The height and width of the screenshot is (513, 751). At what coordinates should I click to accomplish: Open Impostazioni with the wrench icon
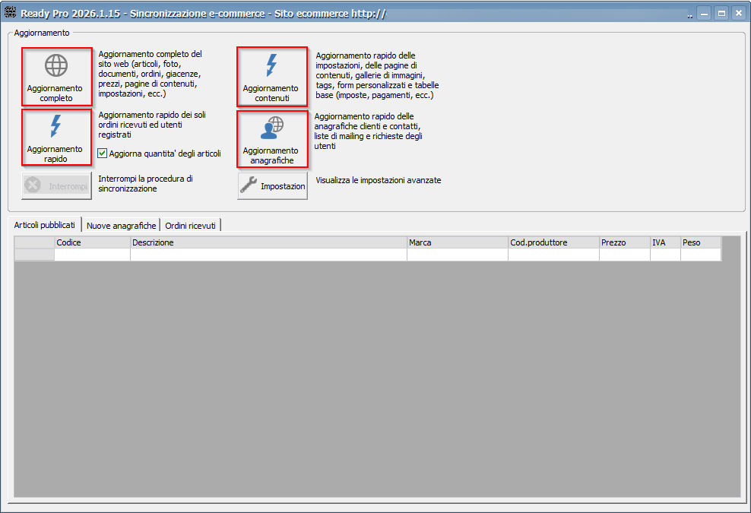click(272, 186)
